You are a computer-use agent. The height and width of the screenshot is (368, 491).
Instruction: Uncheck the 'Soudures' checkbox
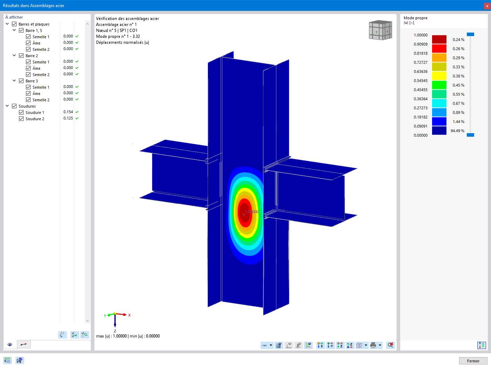pos(14,106)
